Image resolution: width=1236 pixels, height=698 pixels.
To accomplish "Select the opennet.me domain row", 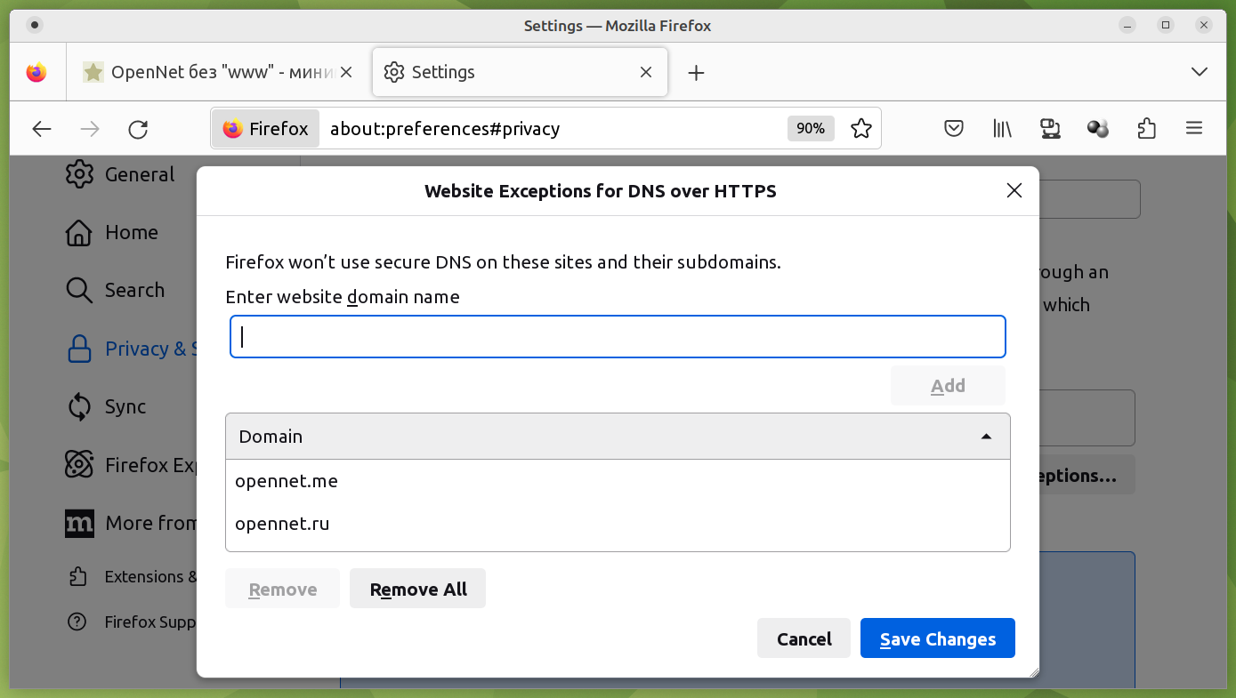I will pyautogui.click(x=618, y=481).
